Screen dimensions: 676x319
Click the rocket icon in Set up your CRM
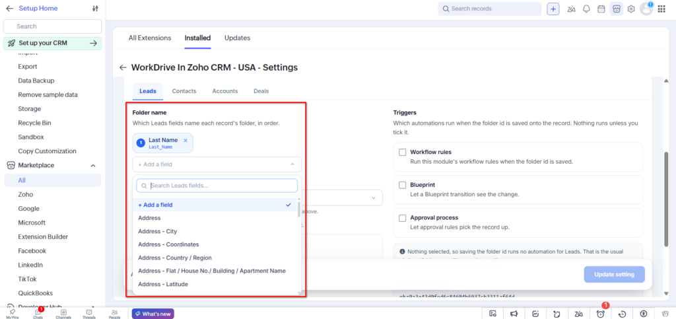[x=12, y=43]
